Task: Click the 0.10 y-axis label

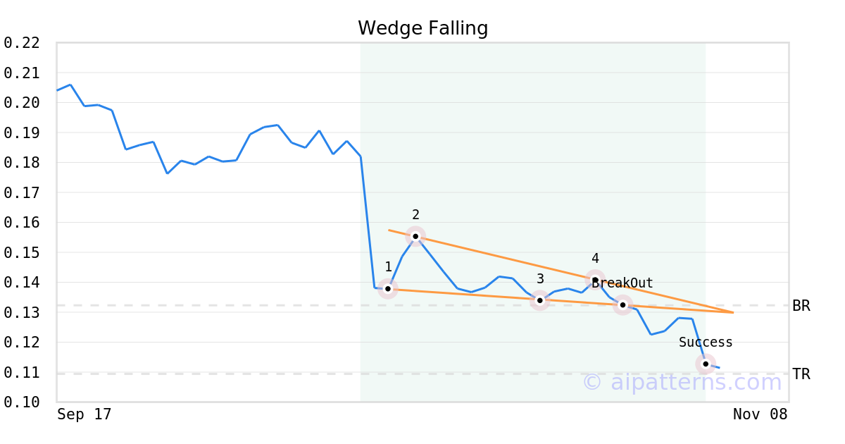Action: pyautogui.click(x=21, y=402)
